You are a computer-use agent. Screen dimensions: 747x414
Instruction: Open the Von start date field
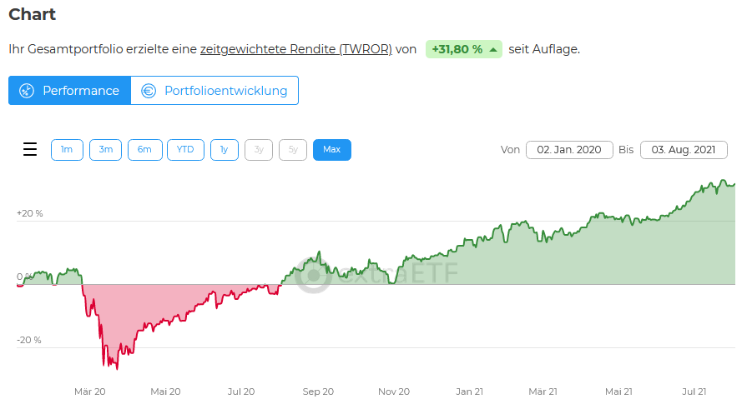pos(569,150)
